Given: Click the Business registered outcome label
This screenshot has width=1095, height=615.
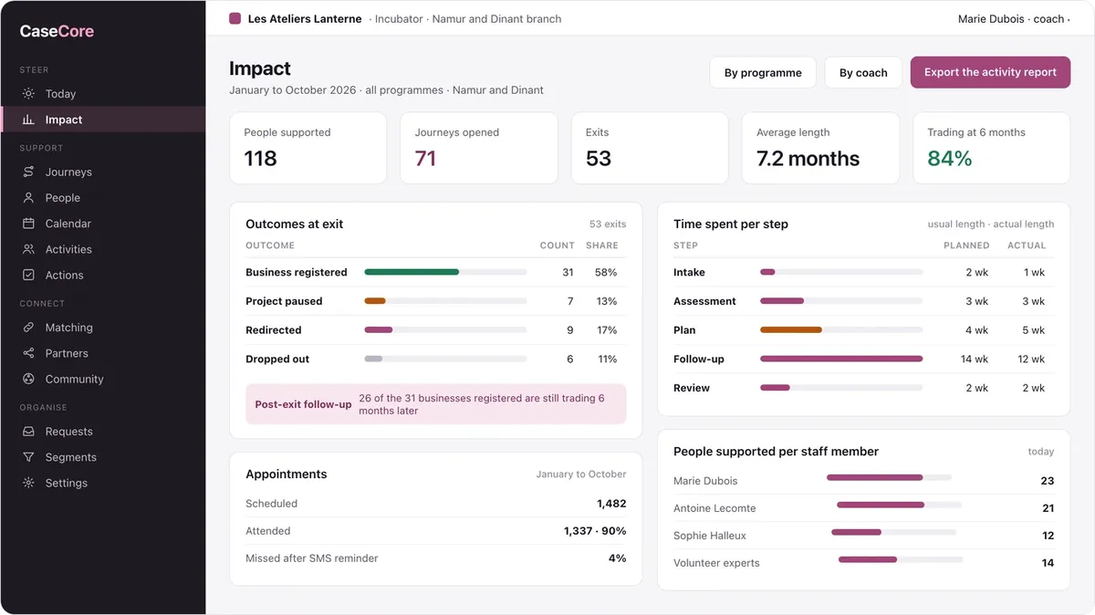Looking at the screenshot, I should pos(297,272).
